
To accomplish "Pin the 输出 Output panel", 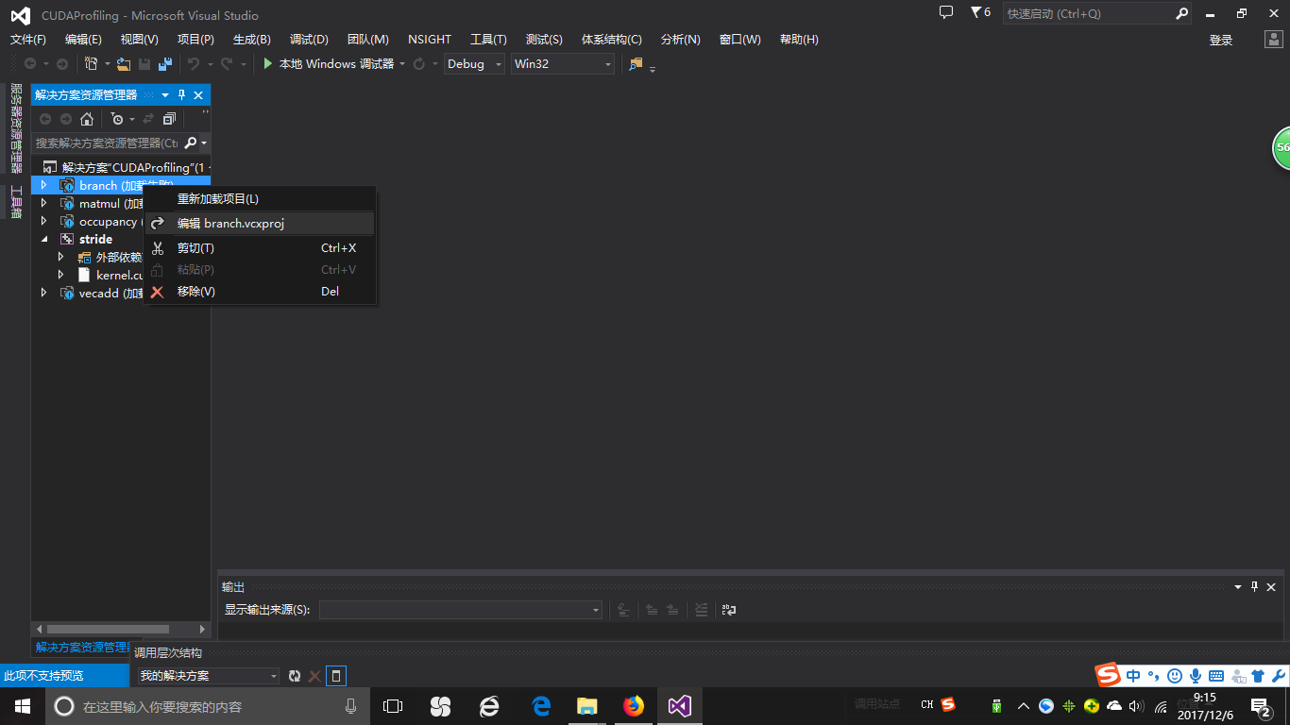I will pos(1255,587).
